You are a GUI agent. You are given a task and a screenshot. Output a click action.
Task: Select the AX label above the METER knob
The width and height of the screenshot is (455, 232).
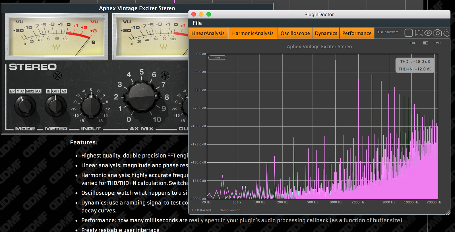64,91
